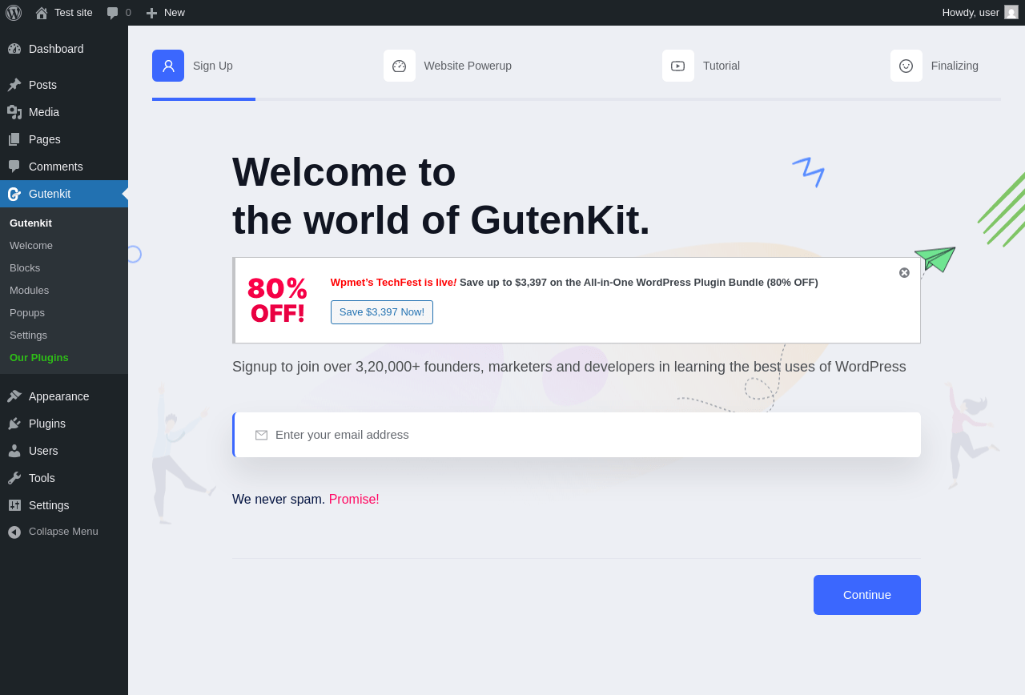Viewport: 1025px width, 695px height.
Task: Click the Comments icon in sidebar
Action: 14,167
